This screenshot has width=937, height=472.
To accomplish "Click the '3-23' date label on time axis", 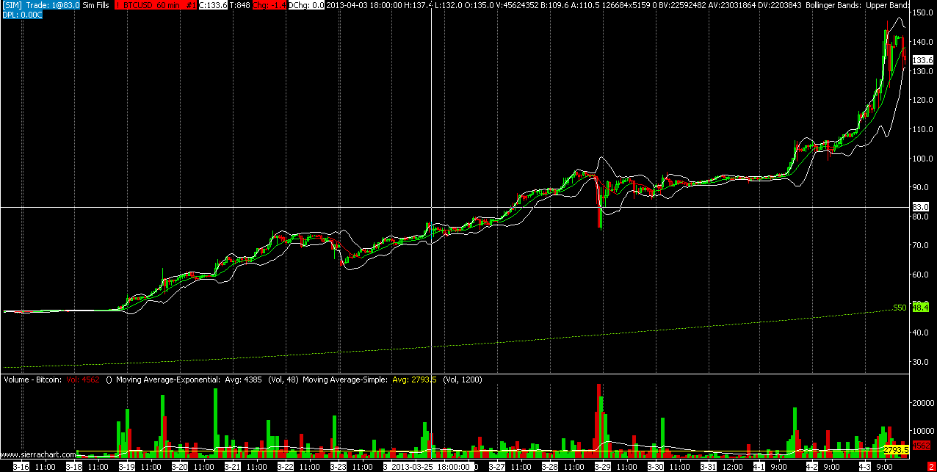I will [x=339, y=466].
